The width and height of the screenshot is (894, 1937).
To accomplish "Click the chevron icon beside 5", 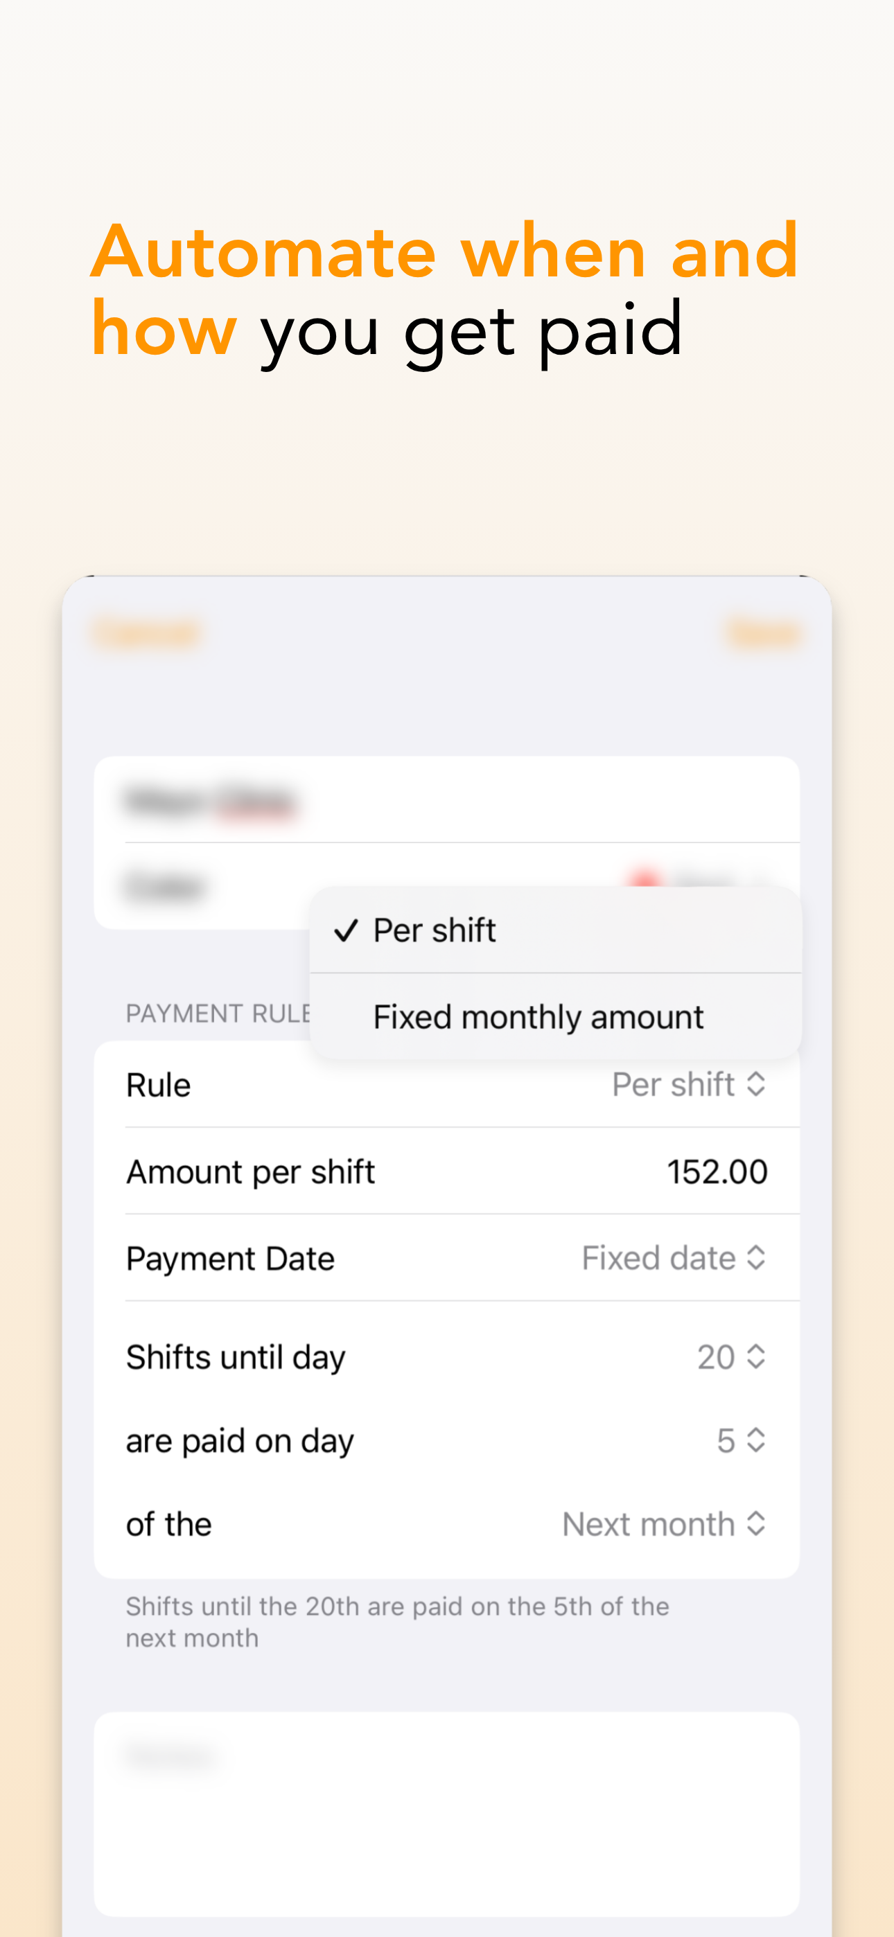I will pyautogui.click(x=756, y=1441).
